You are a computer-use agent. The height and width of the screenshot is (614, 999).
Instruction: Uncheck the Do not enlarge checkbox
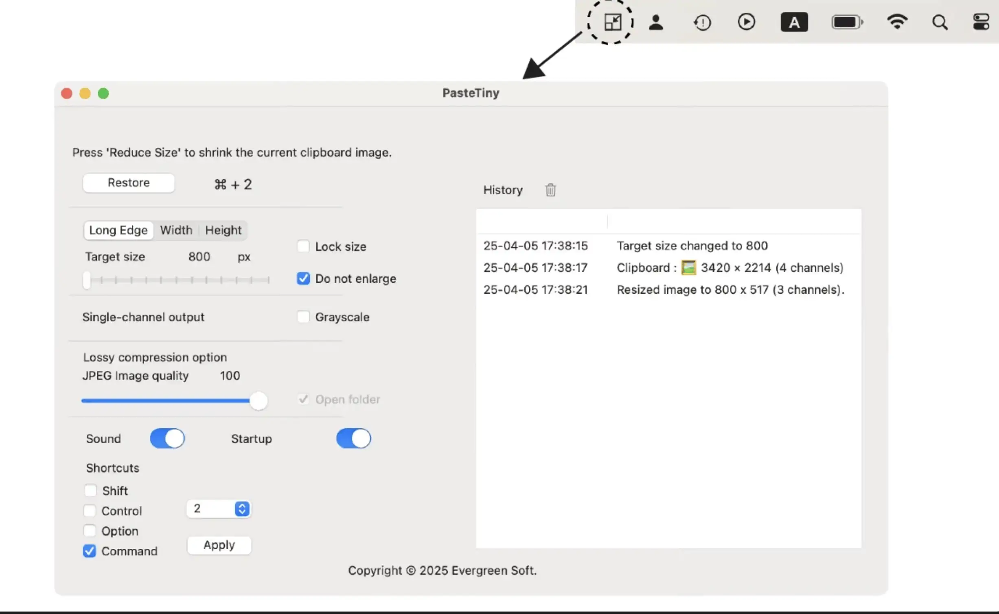pos(303,278)
